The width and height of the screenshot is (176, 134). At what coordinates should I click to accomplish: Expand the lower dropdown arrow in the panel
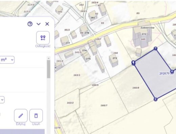pos(2,100)
